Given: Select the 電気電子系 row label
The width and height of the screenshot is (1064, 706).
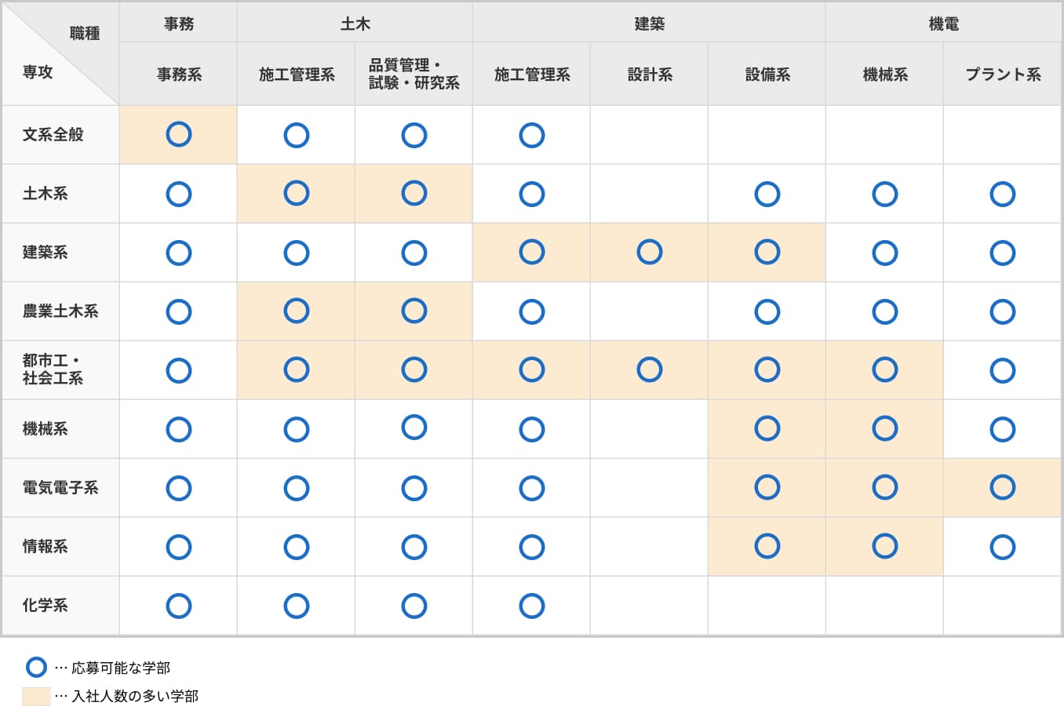Looking at the screenshot, I should point(60,487).
